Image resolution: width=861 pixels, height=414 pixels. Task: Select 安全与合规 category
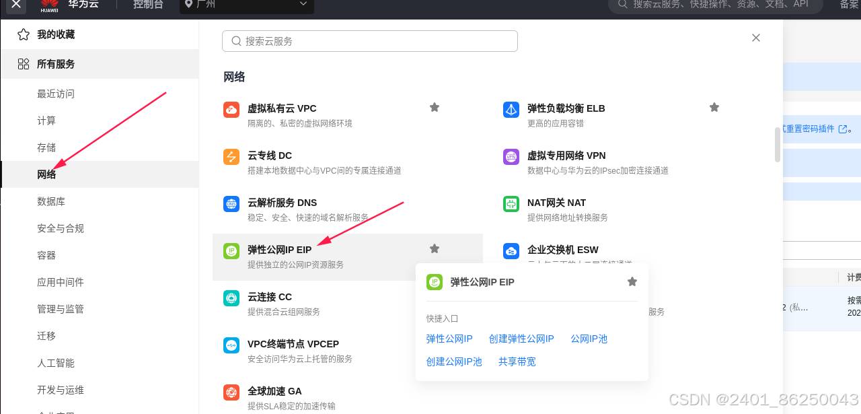tap(61, 228)
